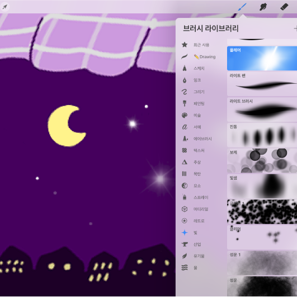Choose the 성운 1 nebula brush
The image size is (297, 297).
(262, 263)
